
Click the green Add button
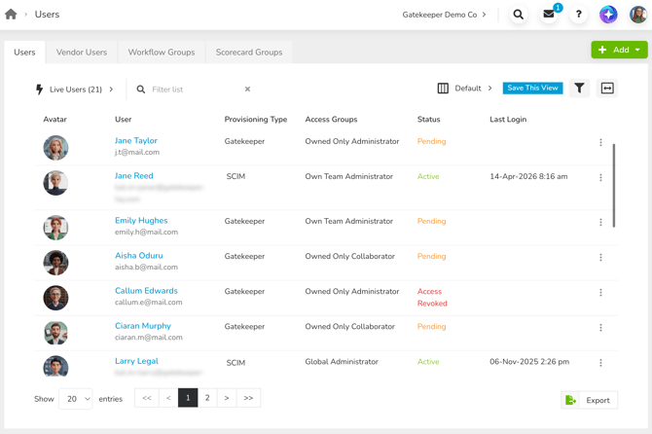[x=619, y=50]
